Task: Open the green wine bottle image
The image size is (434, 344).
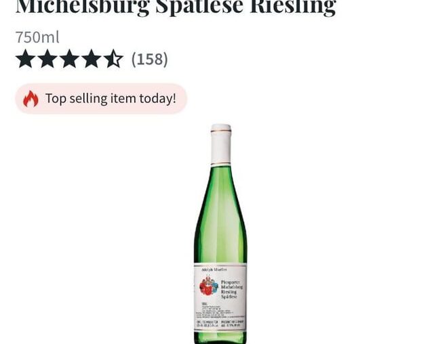Action: point(220,234)
